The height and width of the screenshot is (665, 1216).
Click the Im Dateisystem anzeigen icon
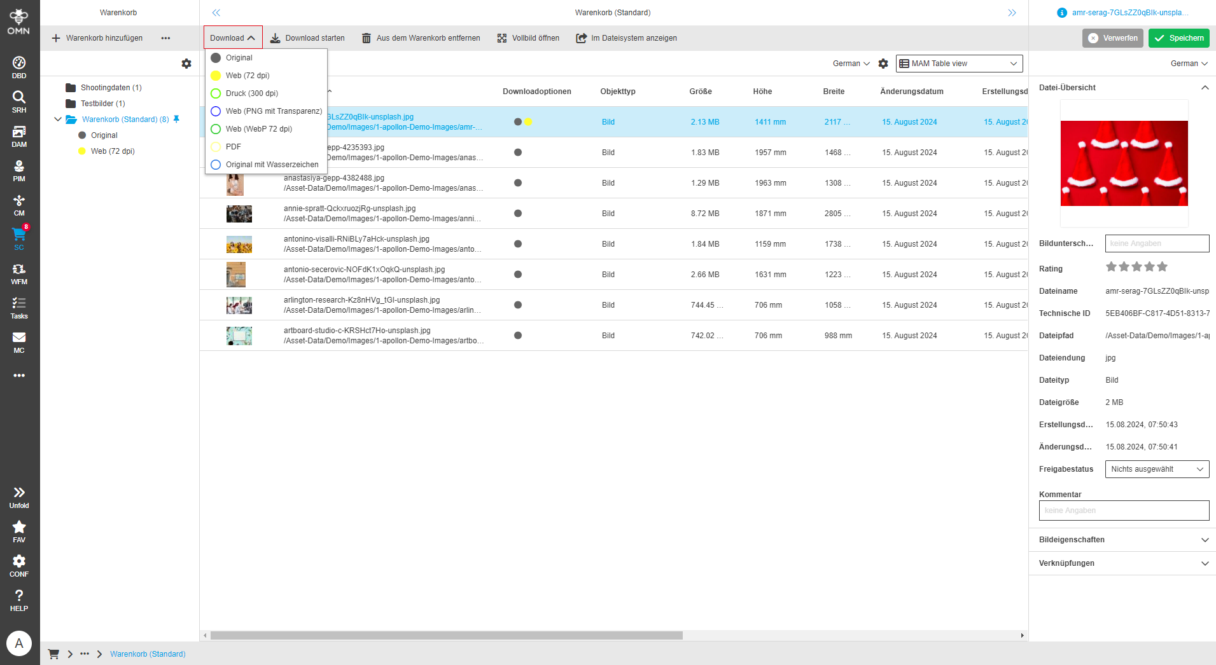point(581,38)
